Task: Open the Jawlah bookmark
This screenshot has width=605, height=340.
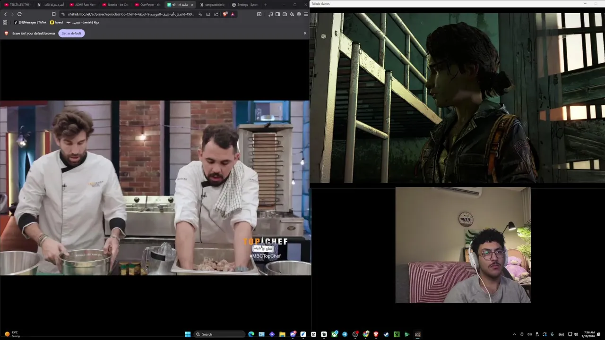Action: (x=83, y=22)
